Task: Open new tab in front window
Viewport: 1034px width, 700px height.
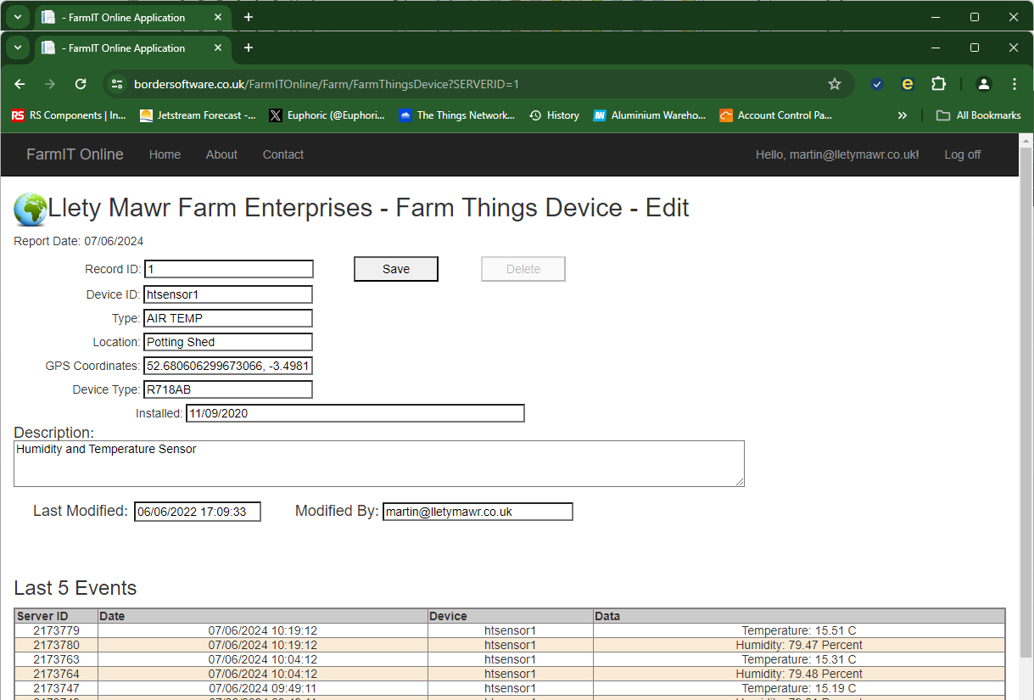Action: click(x=249, y=48)
